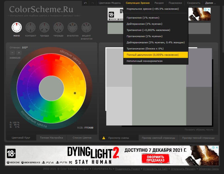The image size is (224, 174).
Task: Select the акцент аналогия scheme icon
Action: tap(86, 27)
